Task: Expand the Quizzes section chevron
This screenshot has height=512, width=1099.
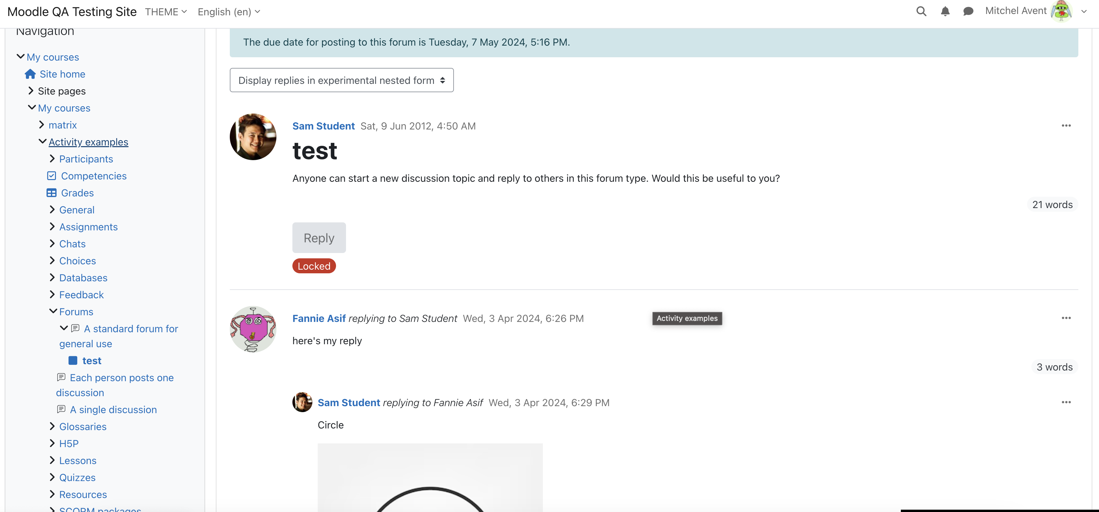Action: pyautogui.click(x=52, y=477)
